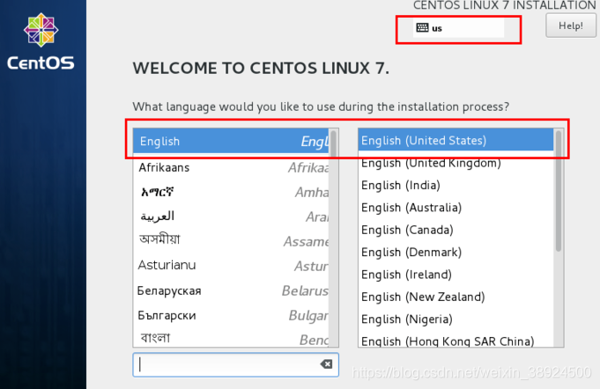Select English (New Zealand) locale
This screenshot has height=389, width=600.
[456, 297]
